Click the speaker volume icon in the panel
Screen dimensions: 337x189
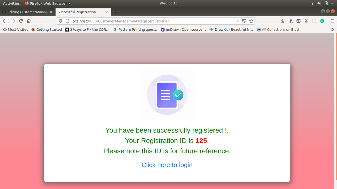pyautogui.click(x=319, y=3)
